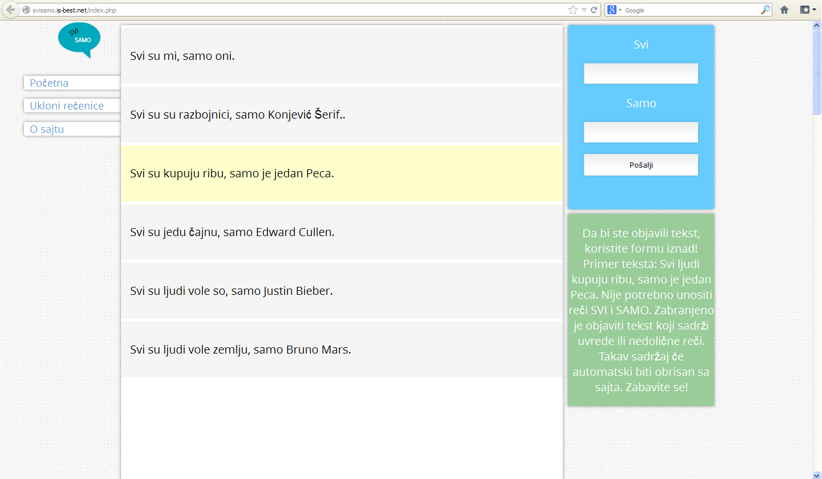The width and height of the screenshot is (822, 479).
Task: Open the Google search engine selector
Action: point(614,10)
